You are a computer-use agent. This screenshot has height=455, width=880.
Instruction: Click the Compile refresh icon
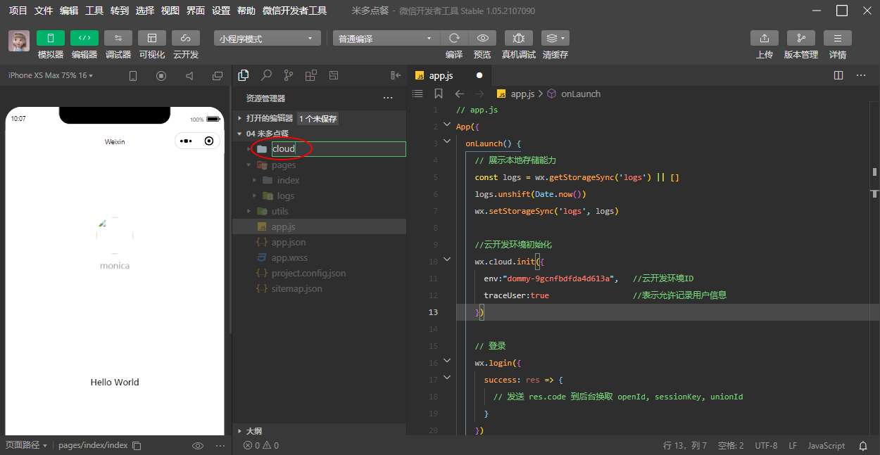pos(454,38)
